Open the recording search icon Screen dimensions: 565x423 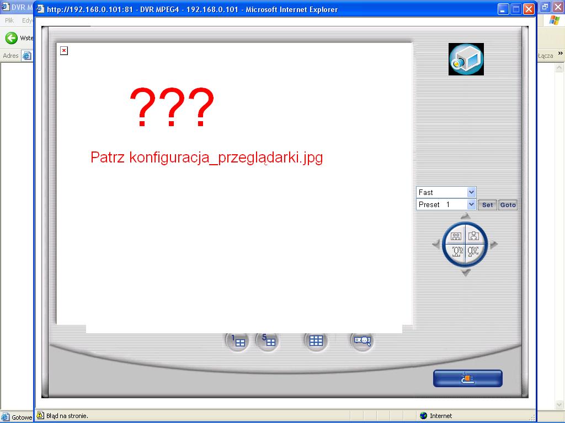click(361, 341)
